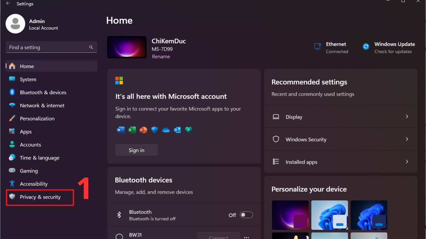Select the Accounts sidebar item
The image size is (426, 239).
31,144
